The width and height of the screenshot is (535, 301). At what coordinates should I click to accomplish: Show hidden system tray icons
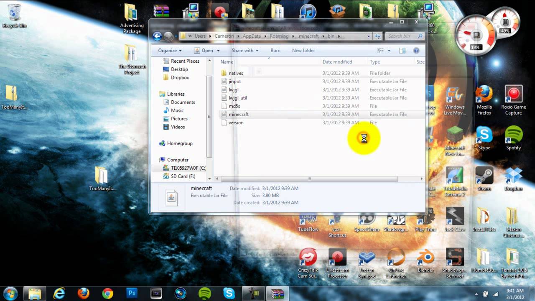476,293
